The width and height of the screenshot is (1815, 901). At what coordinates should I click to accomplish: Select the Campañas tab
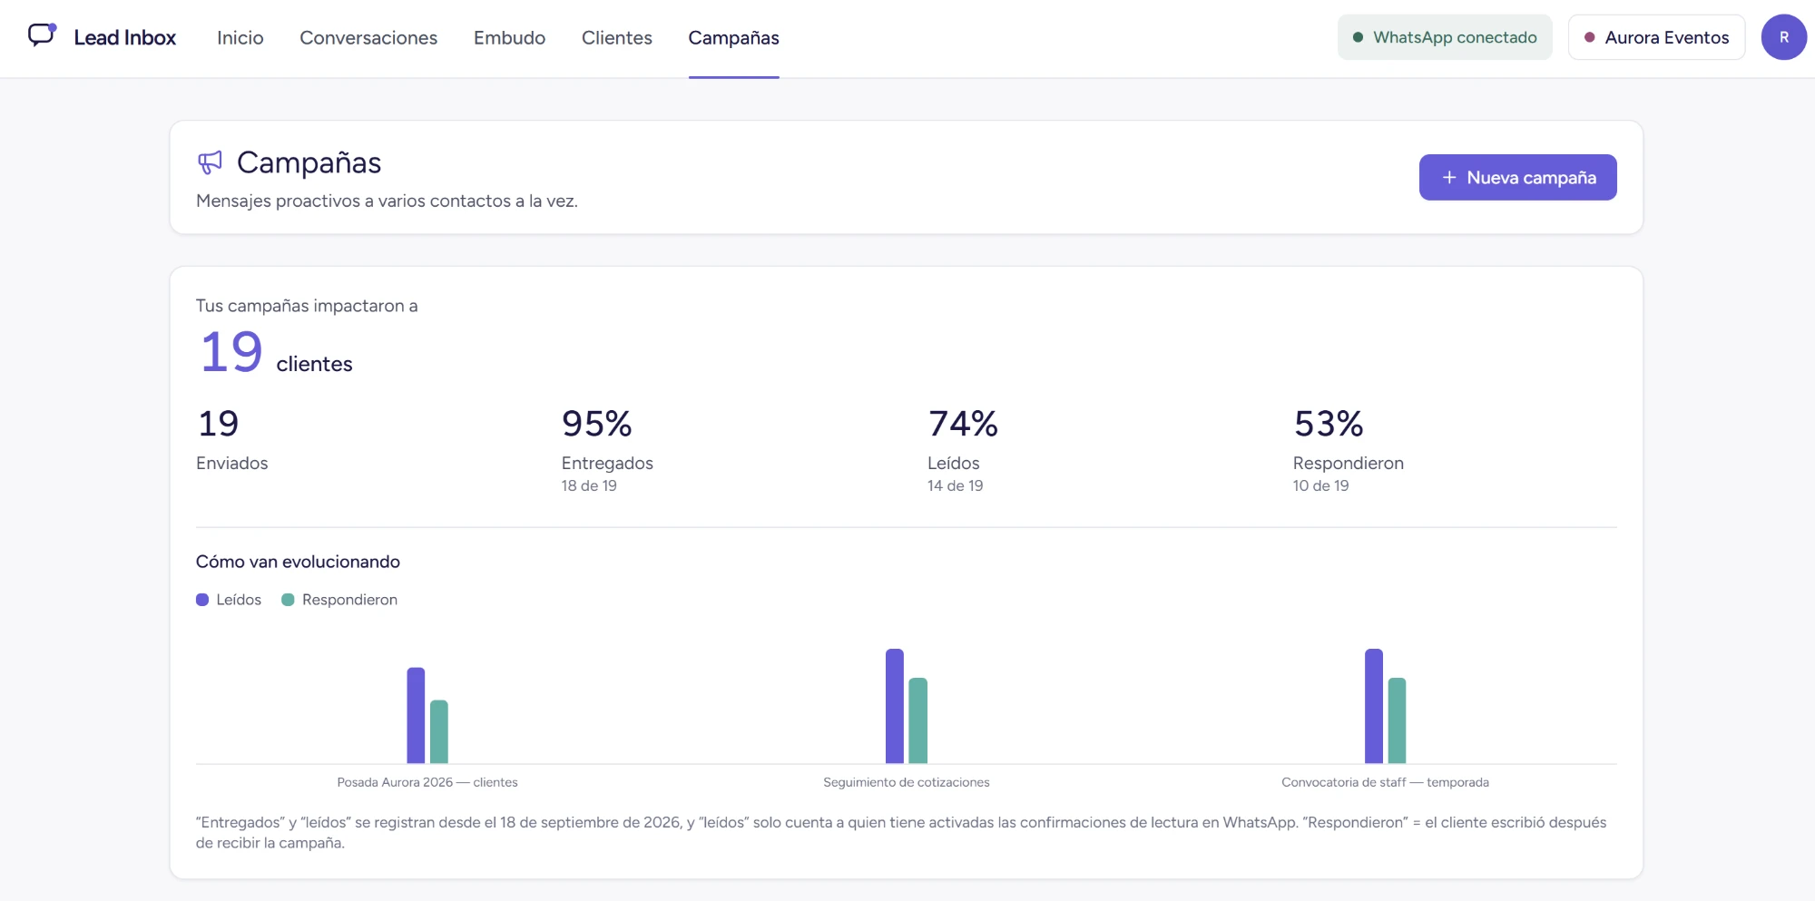click(x=733, y=38)
